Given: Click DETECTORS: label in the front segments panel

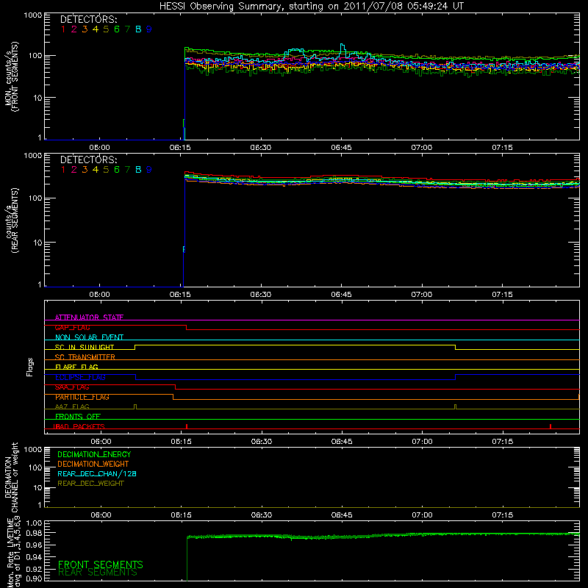Looking at the screenshot, I should [x=88, y=19].
